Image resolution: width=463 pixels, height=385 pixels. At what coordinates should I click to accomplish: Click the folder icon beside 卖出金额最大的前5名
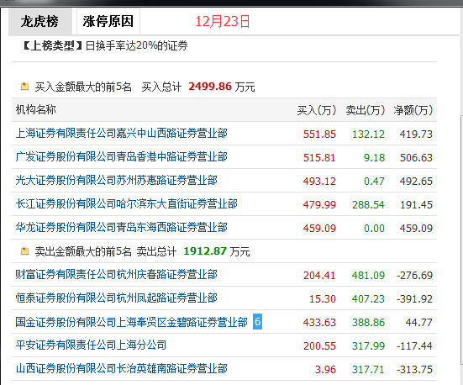[25, 251]
